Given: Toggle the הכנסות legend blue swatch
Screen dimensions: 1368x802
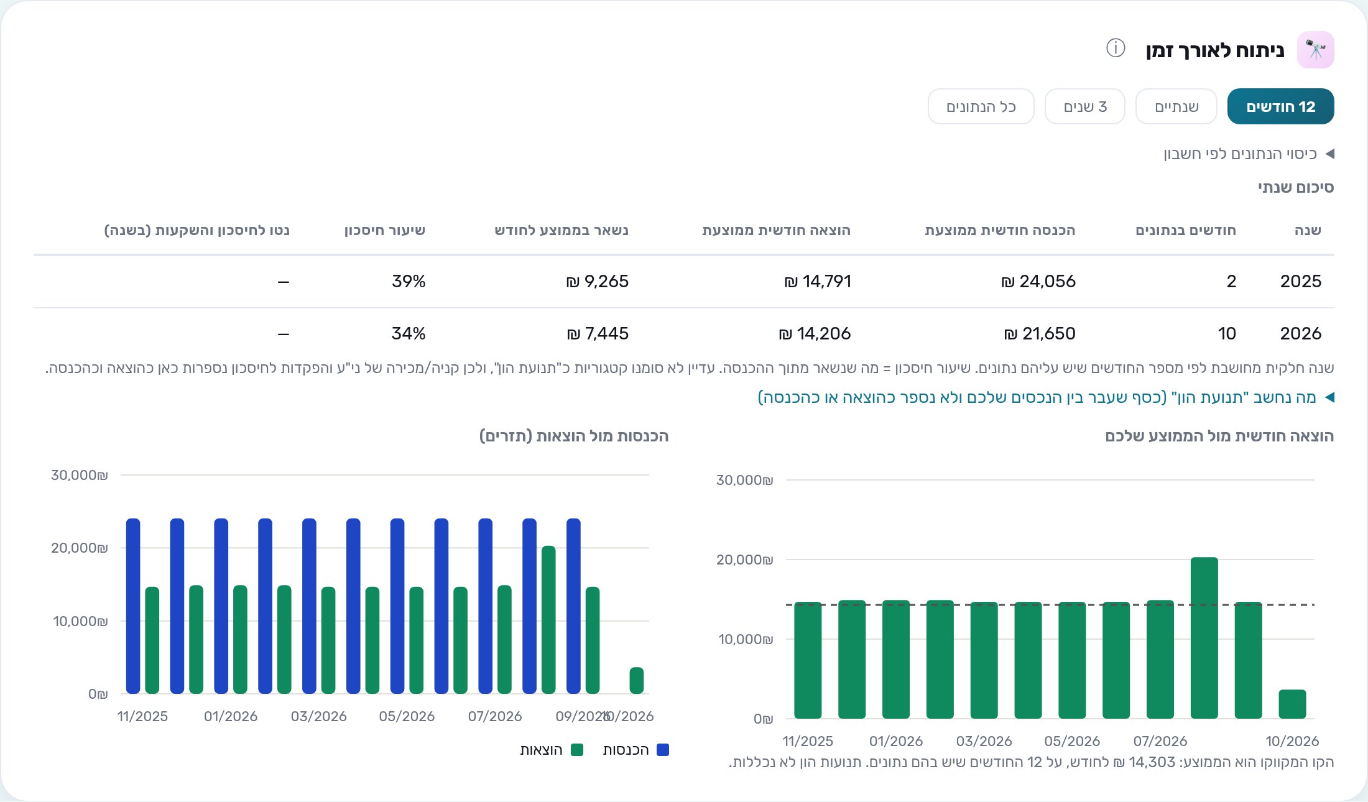Looking at the screenshot, I should [663, 750].
